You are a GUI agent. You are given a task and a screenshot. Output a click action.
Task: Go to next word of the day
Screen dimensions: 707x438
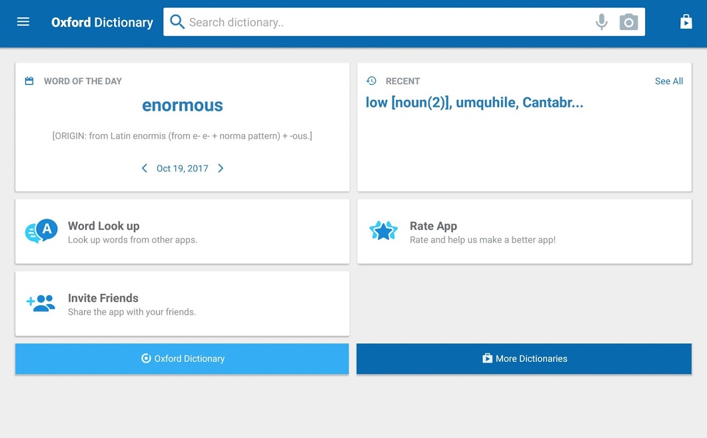pos(221,169)
